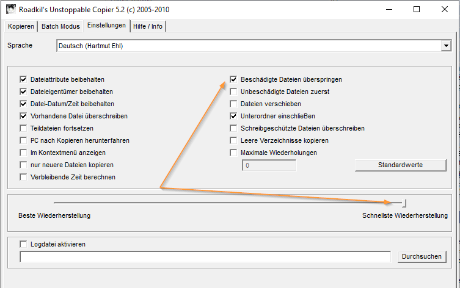Click the Roadkil cat app icon

10,9
